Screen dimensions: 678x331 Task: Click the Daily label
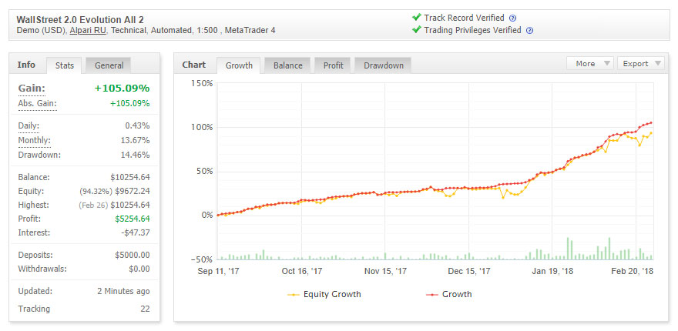(x=29, y=126)
